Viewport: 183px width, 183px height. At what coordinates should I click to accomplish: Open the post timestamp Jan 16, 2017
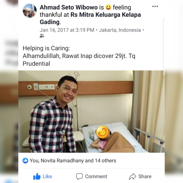[x=67, y=30]
